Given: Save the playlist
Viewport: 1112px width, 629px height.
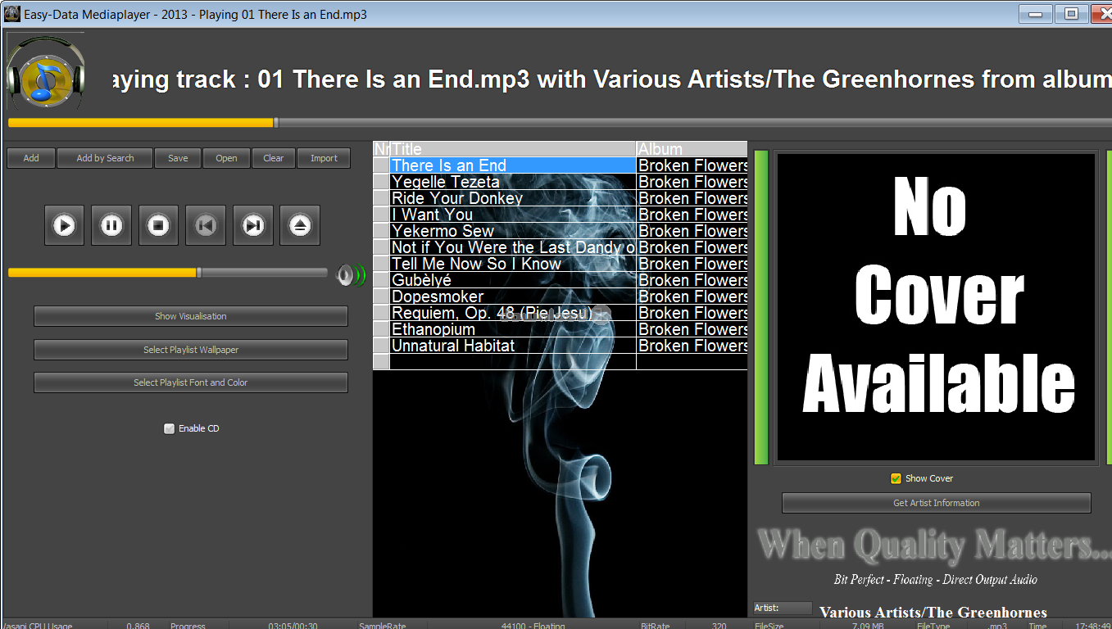Looking at the screenshot, I should pos(178,158).
